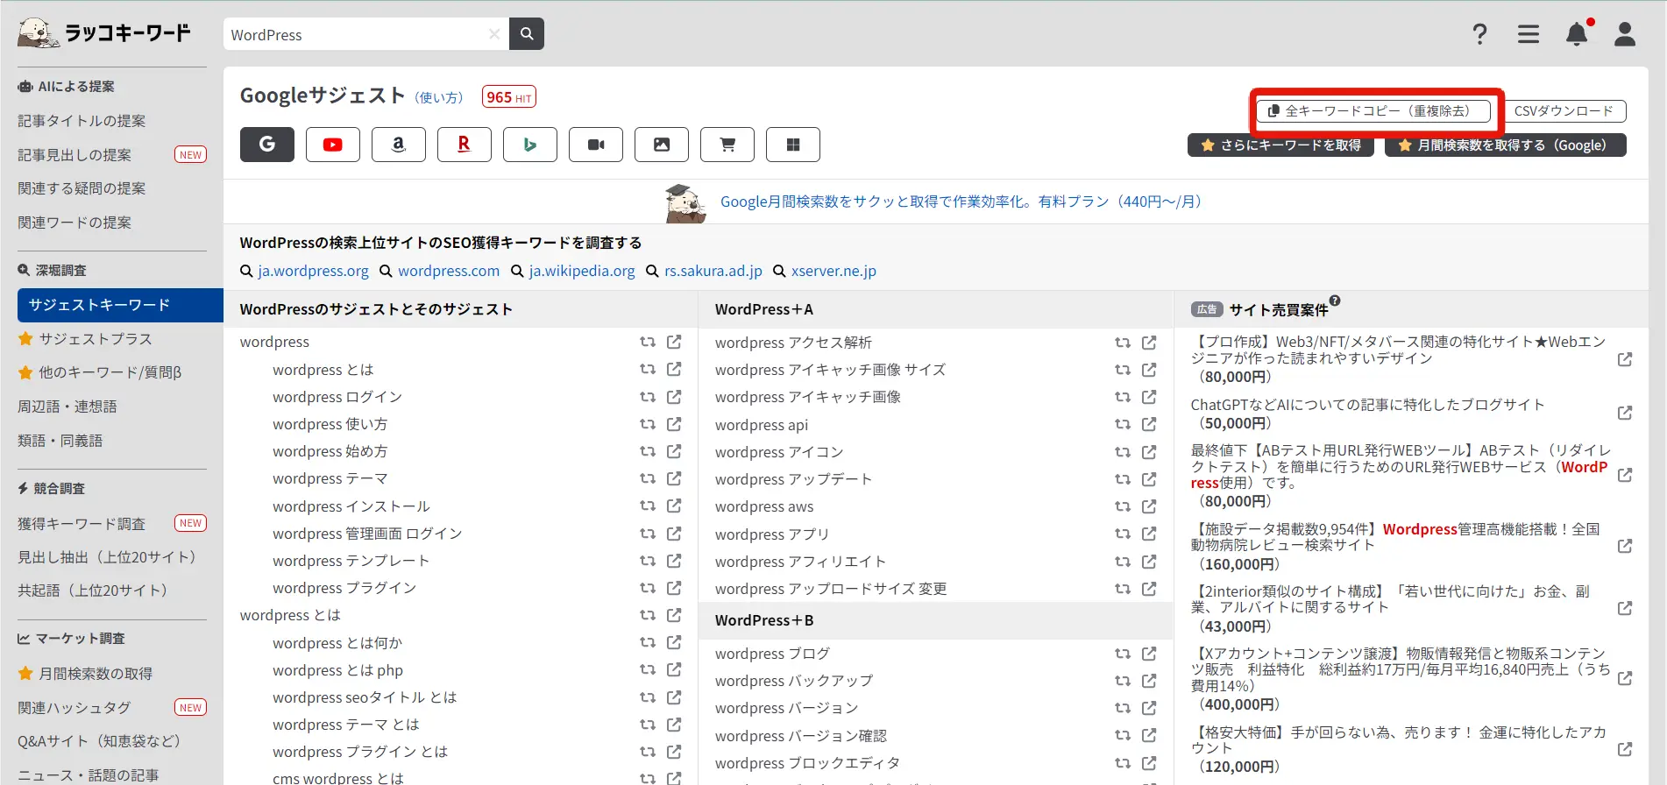The image size is (1667, 785).
Task: Copy all keywords with duplicates removed
Action: pyautogui.click(x=1373, y=111)
